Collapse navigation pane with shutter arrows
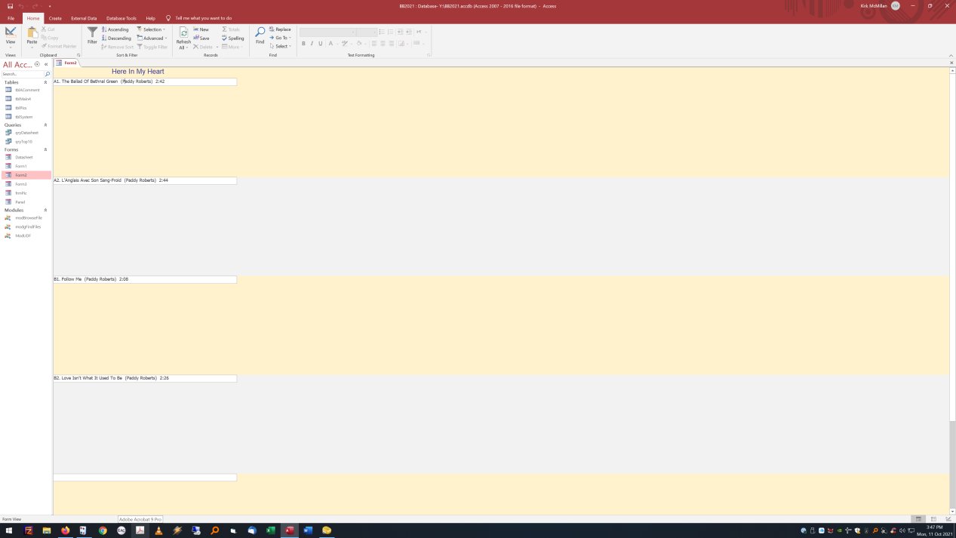Viewport: 956px width, 538px height. [46, 65]
